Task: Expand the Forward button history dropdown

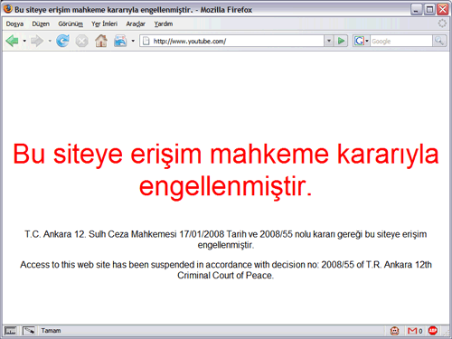Action: pyautogui.click(x=50, y=41)
